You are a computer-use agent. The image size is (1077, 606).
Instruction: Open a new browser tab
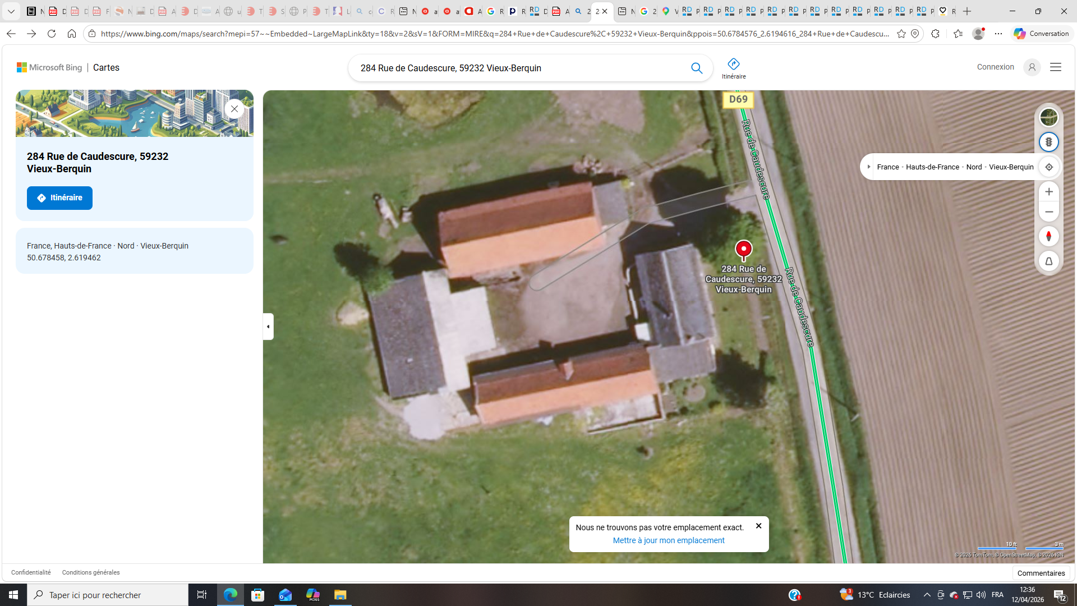click(x=967, y=11)
